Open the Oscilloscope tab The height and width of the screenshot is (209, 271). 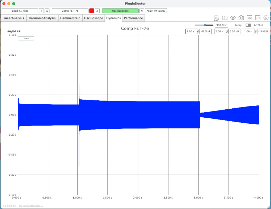94,18
